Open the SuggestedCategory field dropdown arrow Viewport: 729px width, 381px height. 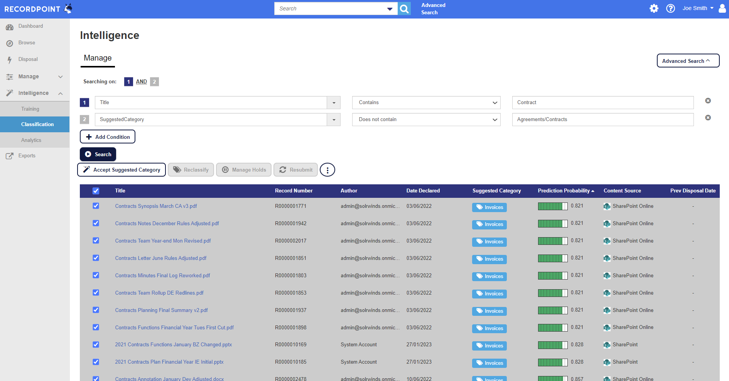tap(334, 120)
